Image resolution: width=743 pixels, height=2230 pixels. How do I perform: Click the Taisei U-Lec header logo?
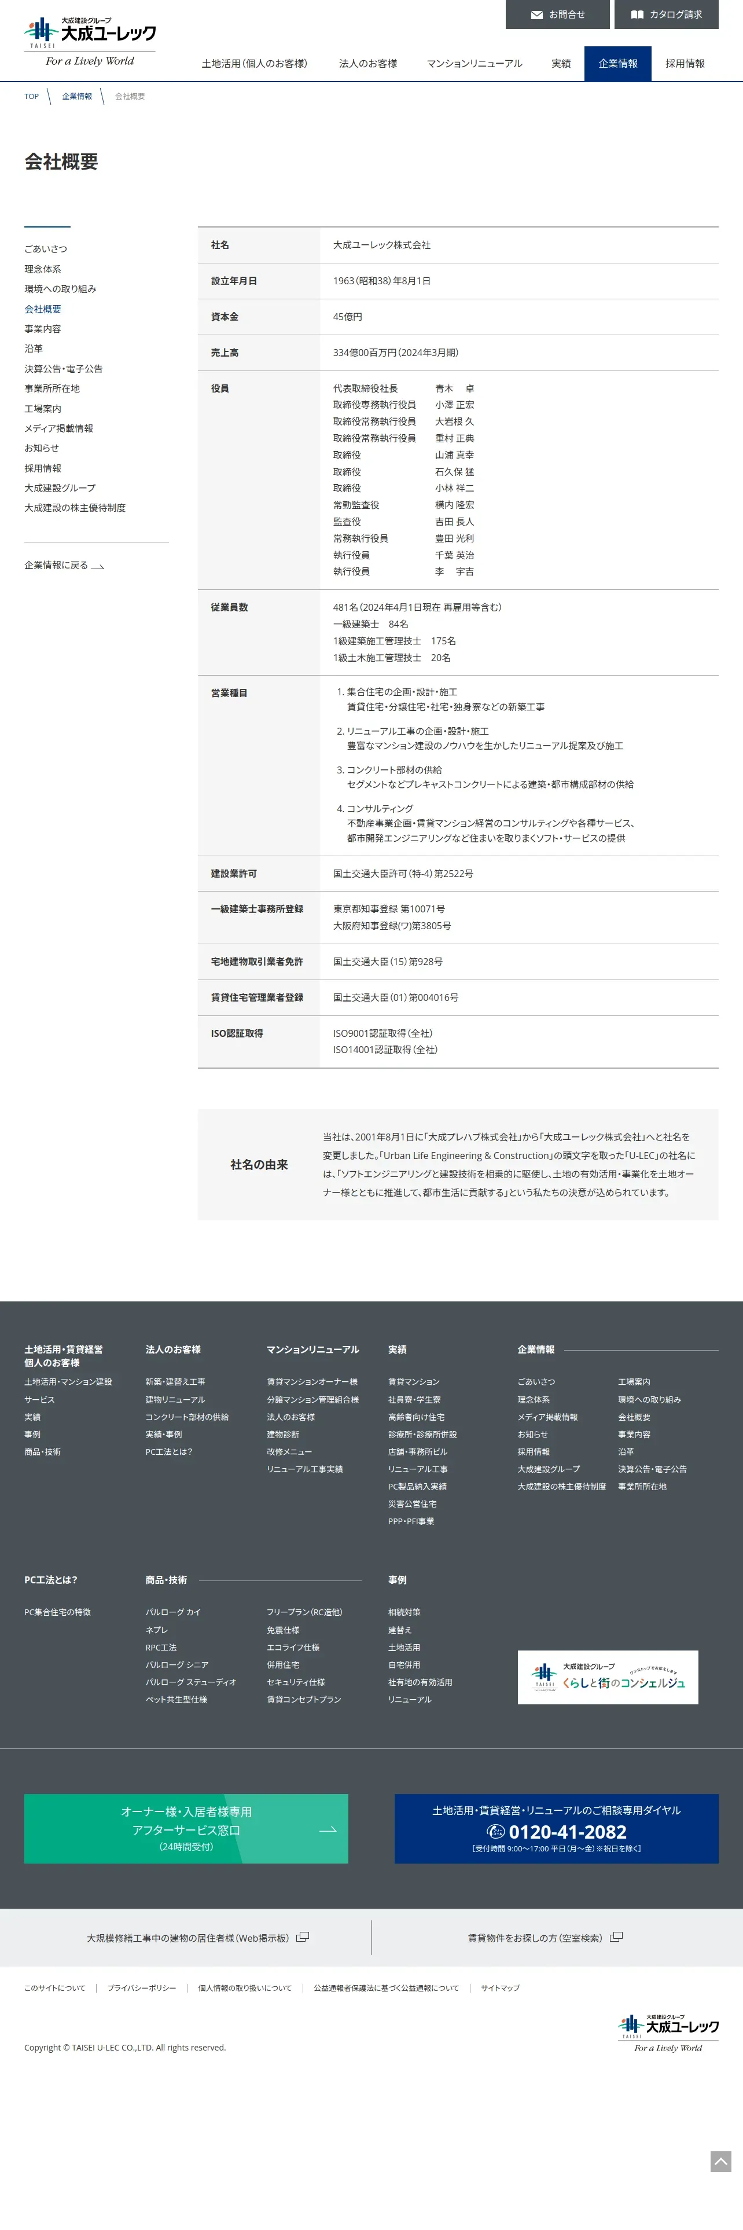90,42
